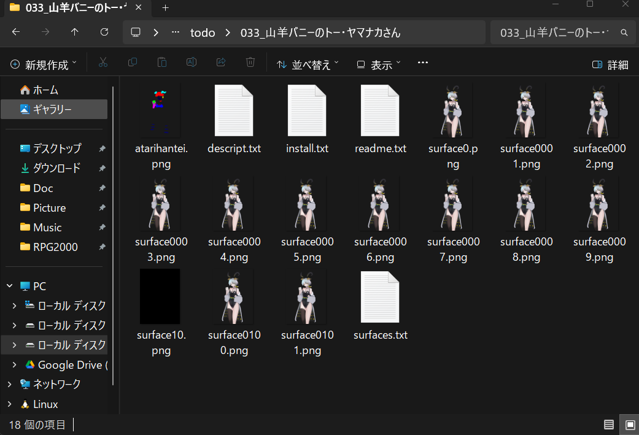Open the 並べ替え sort dropdown
This screenshot has width=639, height=435.
tap(308, 64)
